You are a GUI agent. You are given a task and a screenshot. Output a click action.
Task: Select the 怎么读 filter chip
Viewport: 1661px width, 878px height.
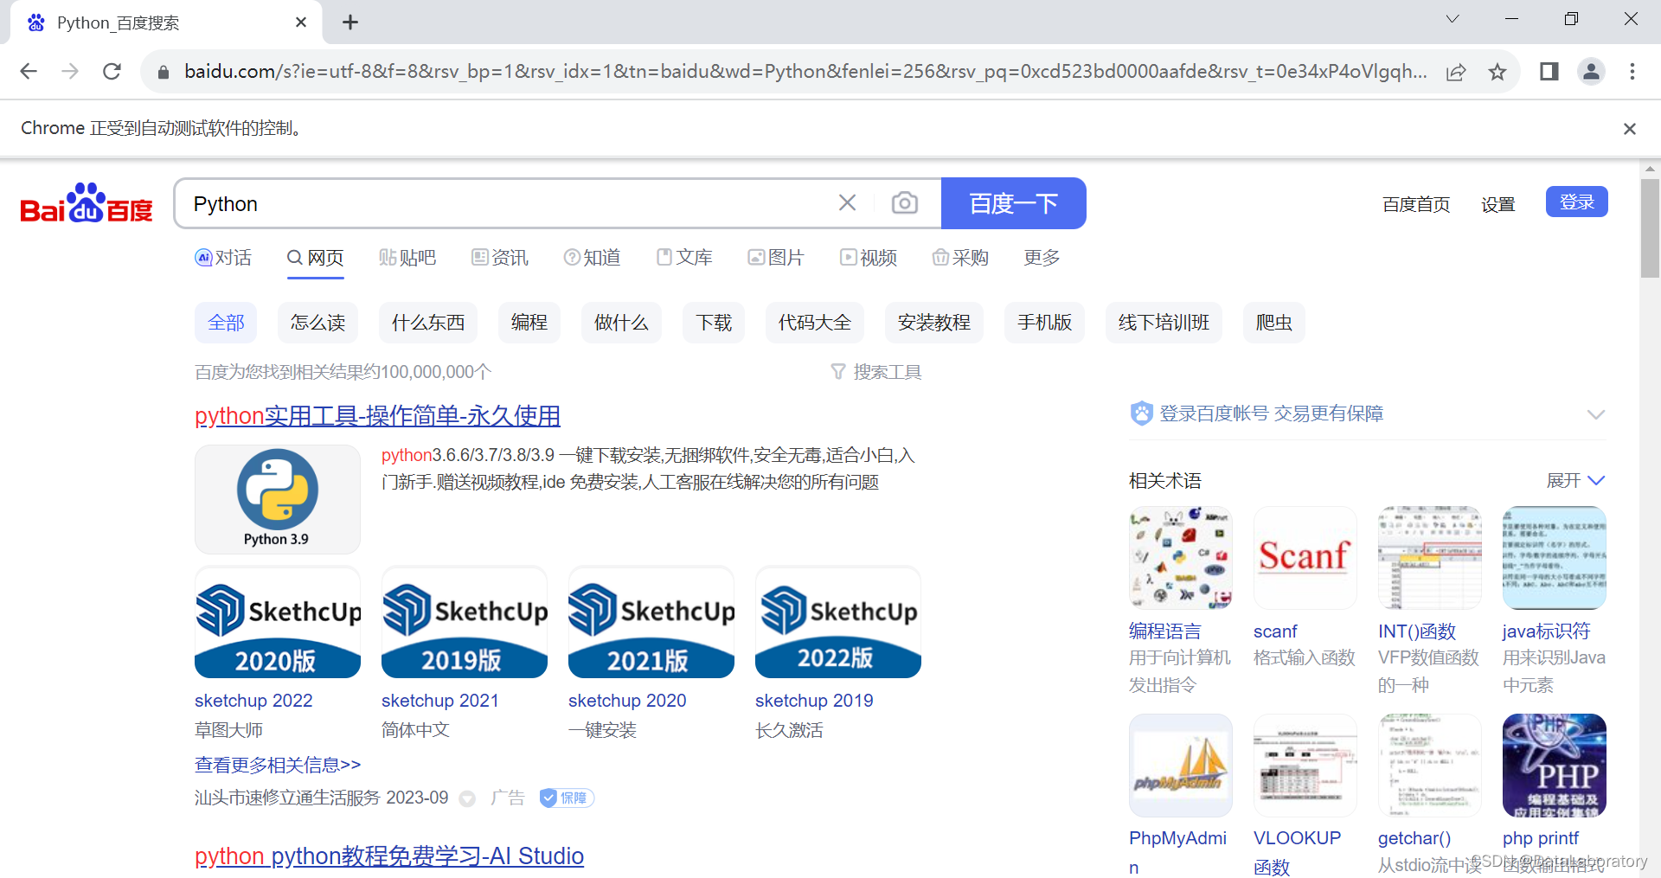(x=318, y=323)
